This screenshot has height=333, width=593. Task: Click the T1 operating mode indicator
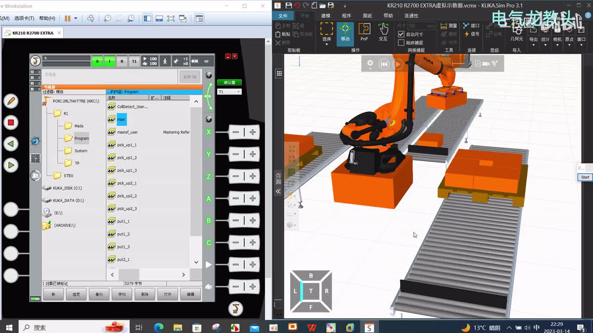pos(134,61)
